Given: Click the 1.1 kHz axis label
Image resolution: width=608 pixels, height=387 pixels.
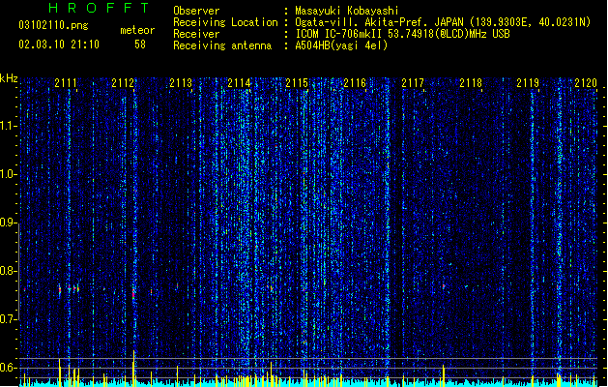Looking at the screenshot, I should click(x=8, y=126).
